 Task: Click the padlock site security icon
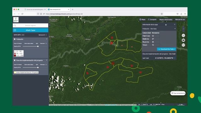click(41, 14)
